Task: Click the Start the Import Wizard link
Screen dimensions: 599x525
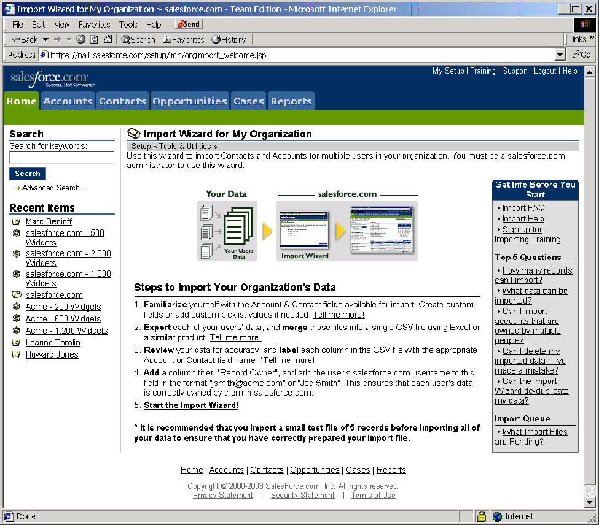Action: pyautogui.click(x=191, y=405)
